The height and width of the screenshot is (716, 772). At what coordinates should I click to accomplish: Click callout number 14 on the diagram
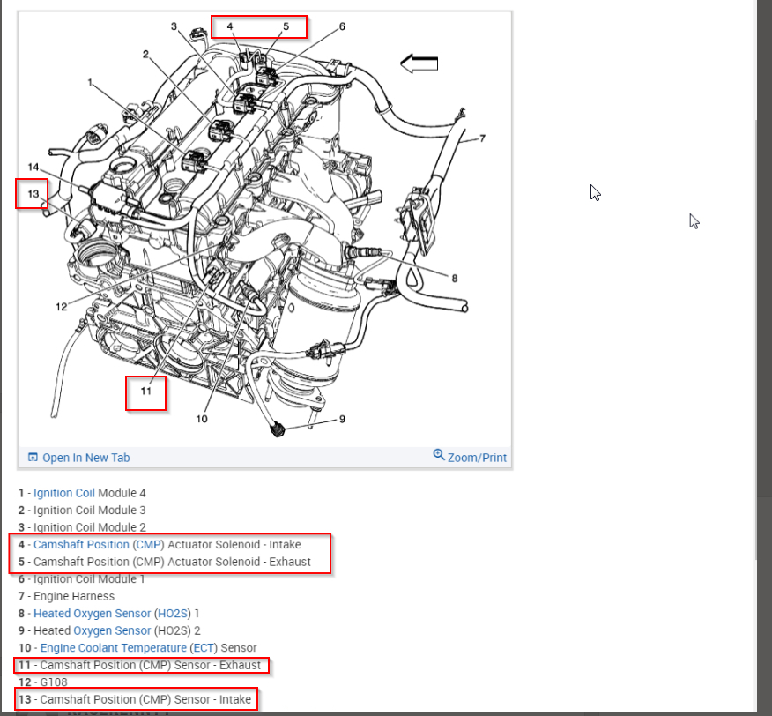[33, 167]
